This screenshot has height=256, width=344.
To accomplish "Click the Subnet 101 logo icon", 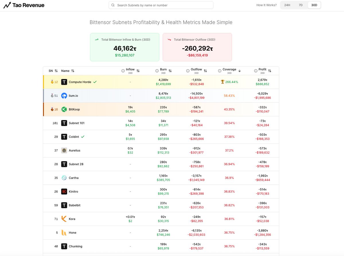I will pos(64,123).
